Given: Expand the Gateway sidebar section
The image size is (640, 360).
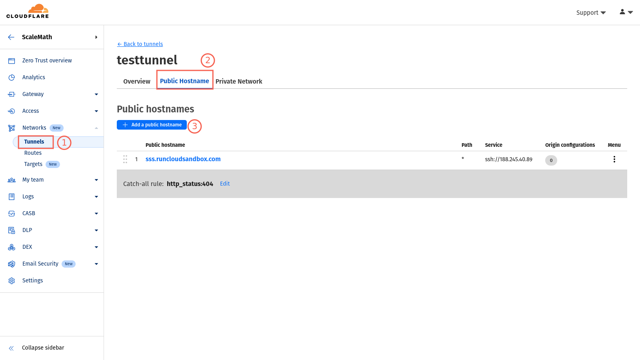Looking at the screenshot, I should coord(96,94).
